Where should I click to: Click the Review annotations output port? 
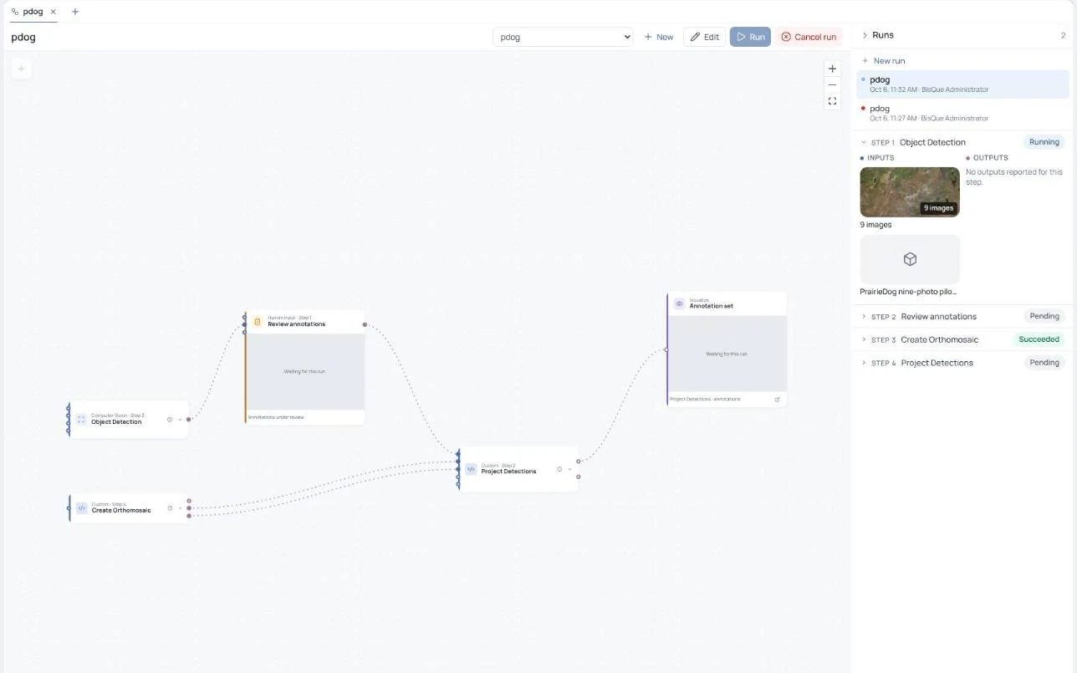tap(365, 324)
